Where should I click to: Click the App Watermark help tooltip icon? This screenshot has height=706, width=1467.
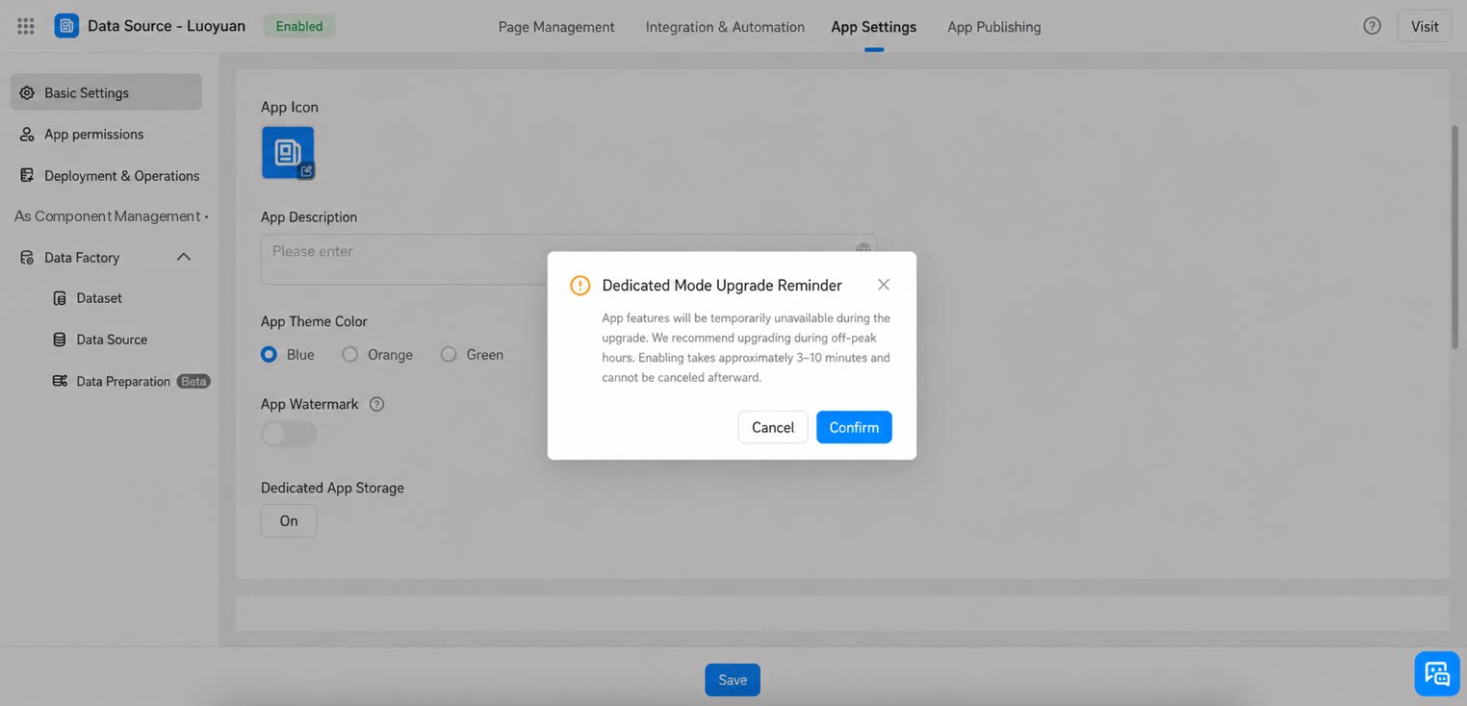[x=376, y=404]
